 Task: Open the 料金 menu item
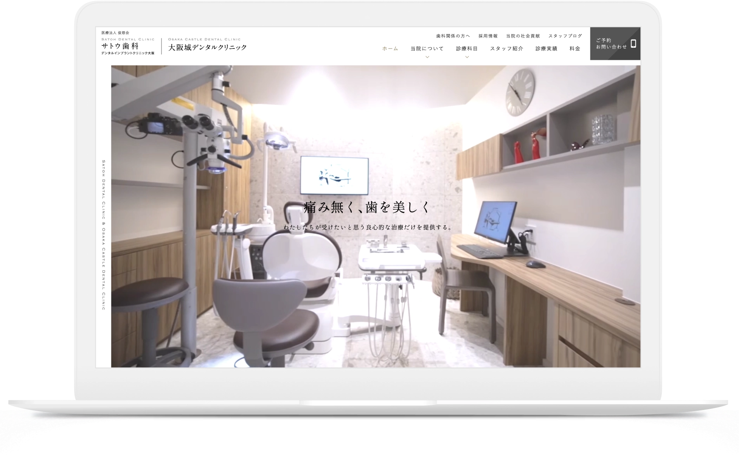tap(575, 49)
